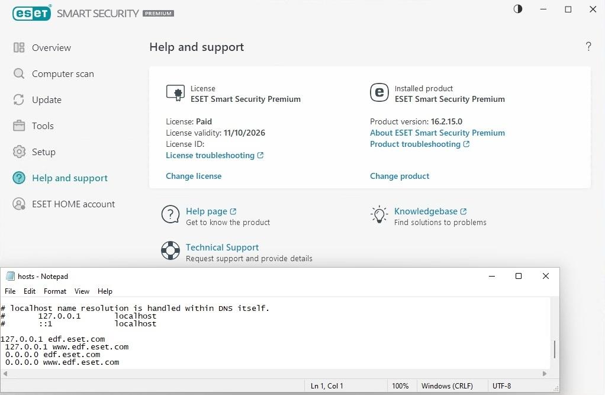This screenshot has height=395, width=605.
Task: Open the Notepad Format menu
Action: click(x=55, y=291)
